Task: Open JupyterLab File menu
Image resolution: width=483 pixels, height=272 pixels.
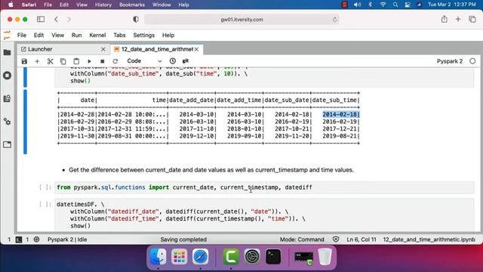Action: tap(22, 36)
